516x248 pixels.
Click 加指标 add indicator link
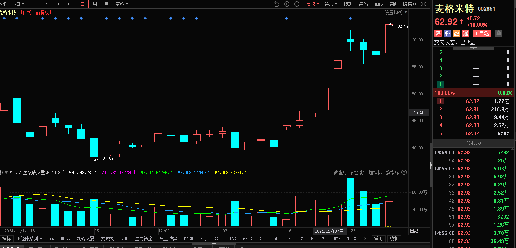[x=375, y=173]
